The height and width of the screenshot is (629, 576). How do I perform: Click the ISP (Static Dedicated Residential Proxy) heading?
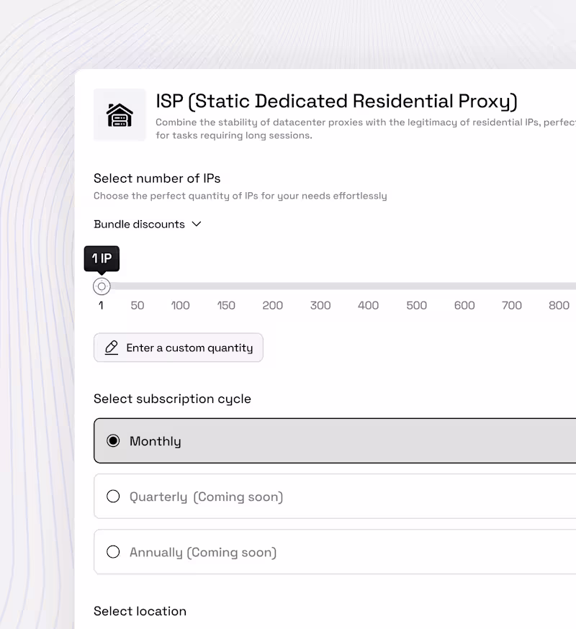pos(336,101)
